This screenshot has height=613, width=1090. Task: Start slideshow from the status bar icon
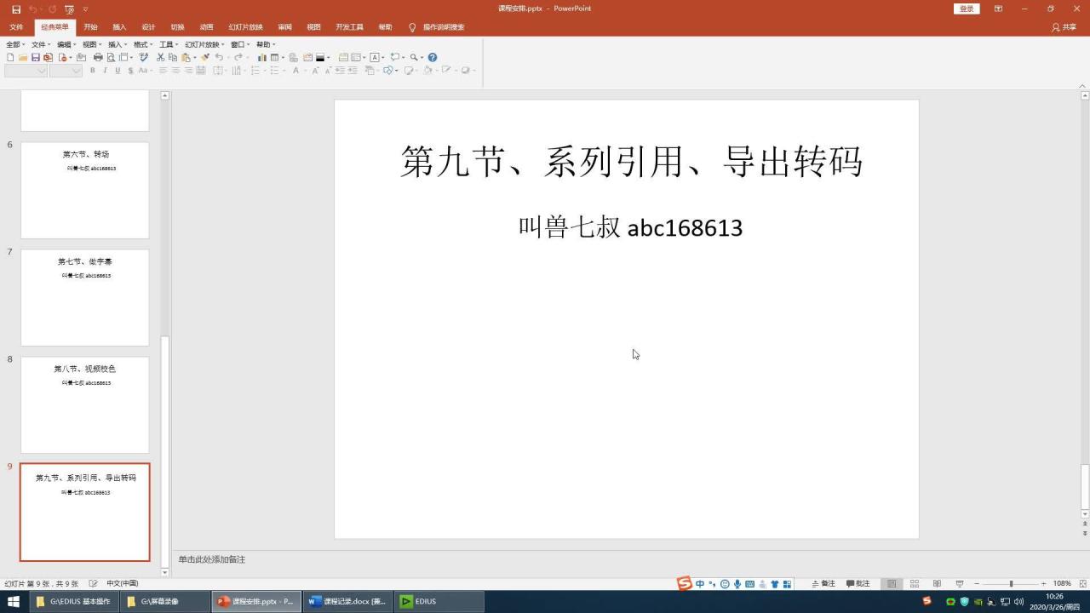958,583
